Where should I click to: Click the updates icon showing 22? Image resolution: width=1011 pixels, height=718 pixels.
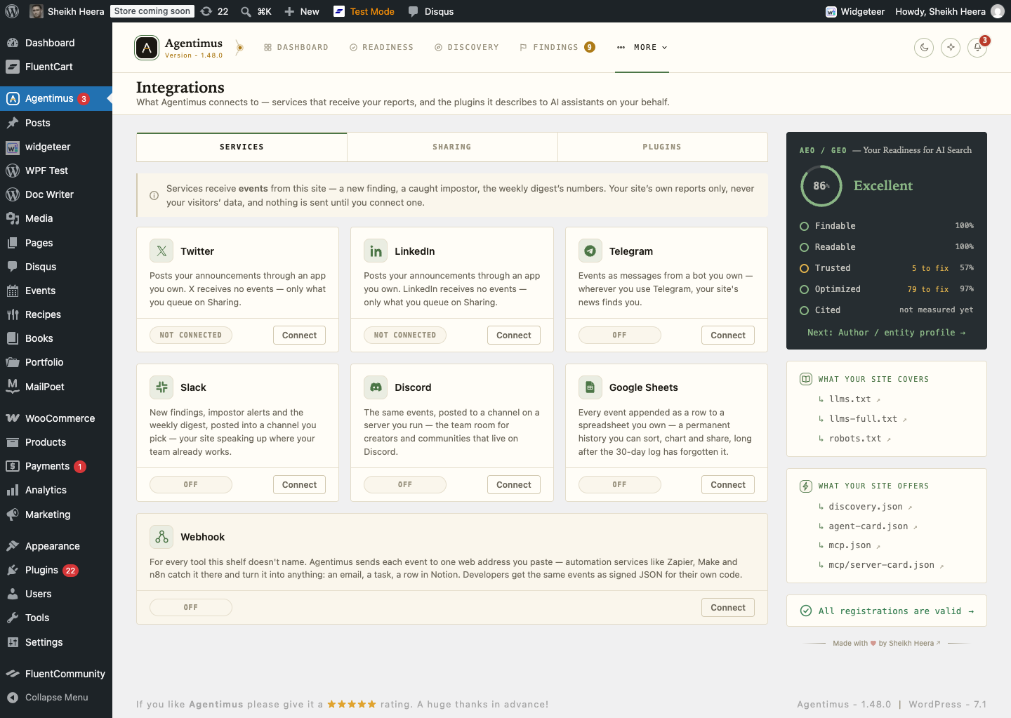[x=214, y=11]
